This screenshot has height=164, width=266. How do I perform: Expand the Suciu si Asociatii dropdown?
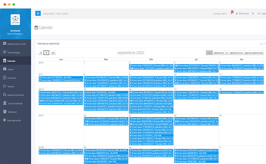pos(15,34)
